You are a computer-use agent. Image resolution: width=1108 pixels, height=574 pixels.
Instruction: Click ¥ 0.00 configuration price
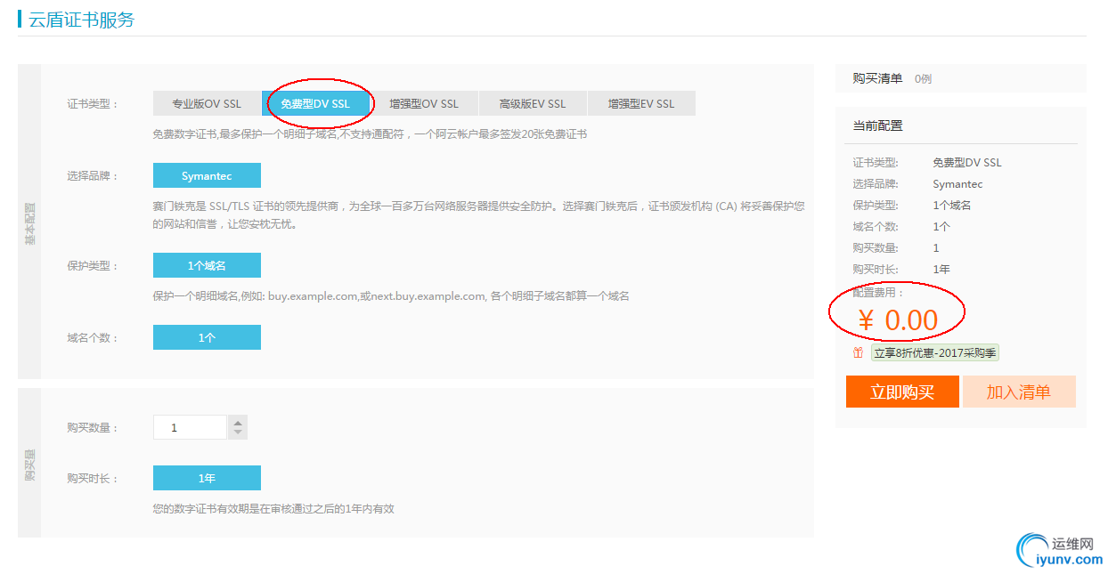click(898, 320)
